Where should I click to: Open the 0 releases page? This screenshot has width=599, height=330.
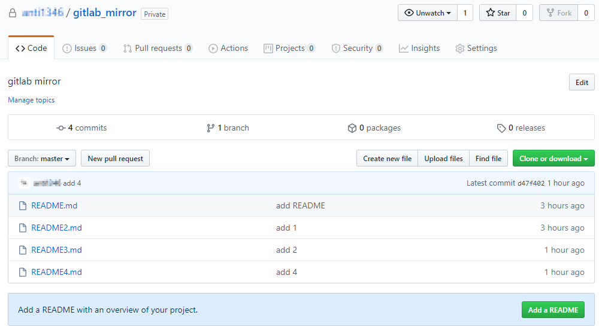tap(521, 128)
